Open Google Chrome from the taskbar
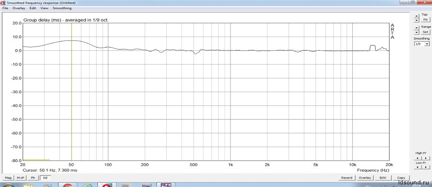 67,185
